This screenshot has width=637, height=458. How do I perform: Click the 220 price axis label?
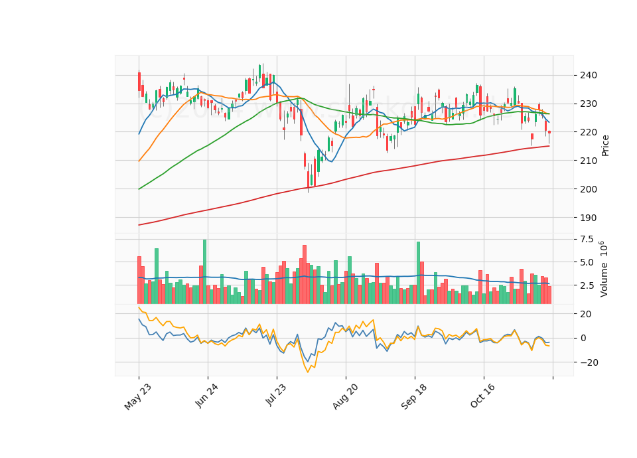click(x=589, y=132)
